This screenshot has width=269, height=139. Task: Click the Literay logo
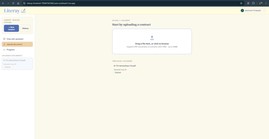pos(15,11)
